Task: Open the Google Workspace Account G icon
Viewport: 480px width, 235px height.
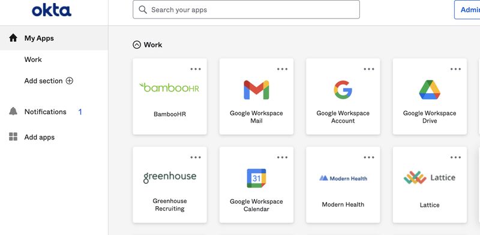Action: pos(343,90)
